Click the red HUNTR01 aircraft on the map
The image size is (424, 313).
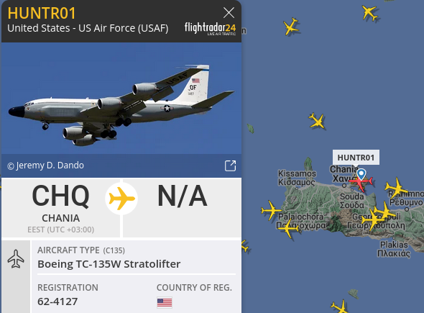pyautogui.click(x=361, y=183)
